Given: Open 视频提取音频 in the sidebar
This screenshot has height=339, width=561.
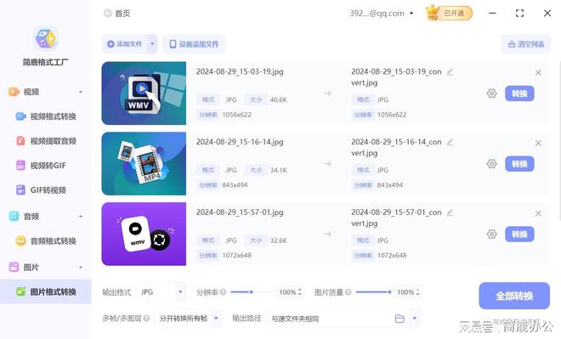Looking at the screenshot, I should (46, 141).
